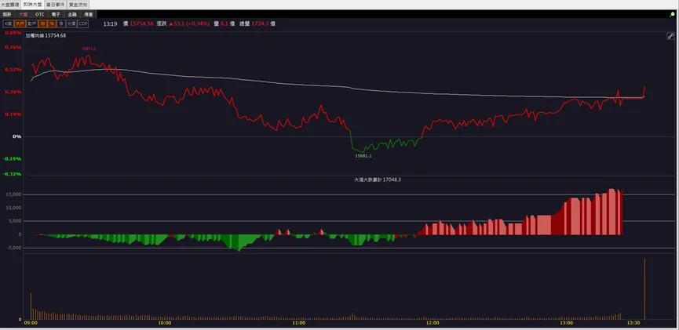
Task: Click the 1724.3 total volume value
Action: [x=260, y=24]
